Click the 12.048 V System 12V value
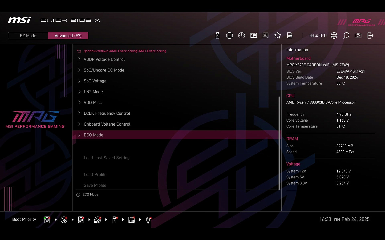This screenshot has height=240, width=385. click(344, 171)
